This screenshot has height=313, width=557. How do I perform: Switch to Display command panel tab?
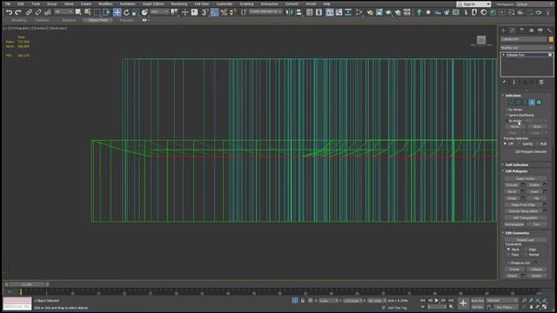[x=540, y=30]
